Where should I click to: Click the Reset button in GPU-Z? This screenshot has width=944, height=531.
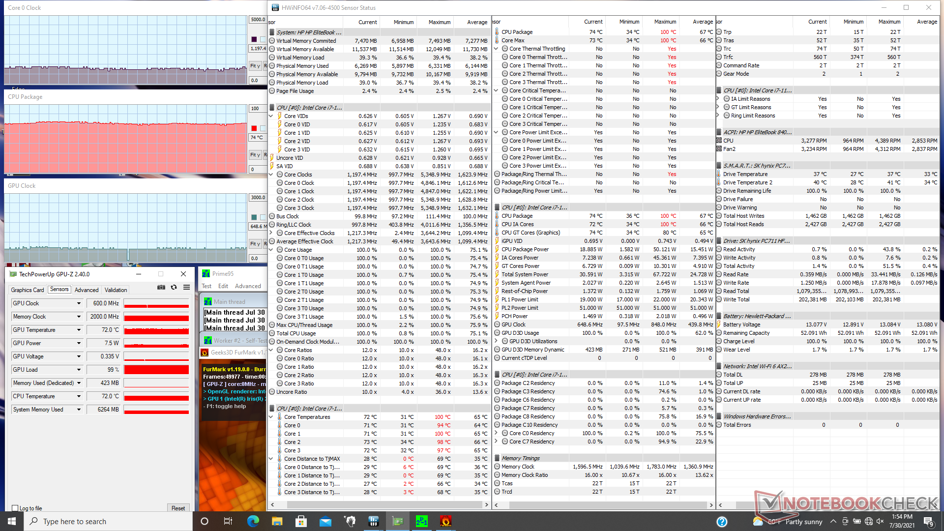(178, 508)
